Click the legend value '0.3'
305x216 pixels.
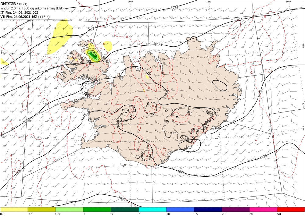pyautogui.click(x=30, y=214)
